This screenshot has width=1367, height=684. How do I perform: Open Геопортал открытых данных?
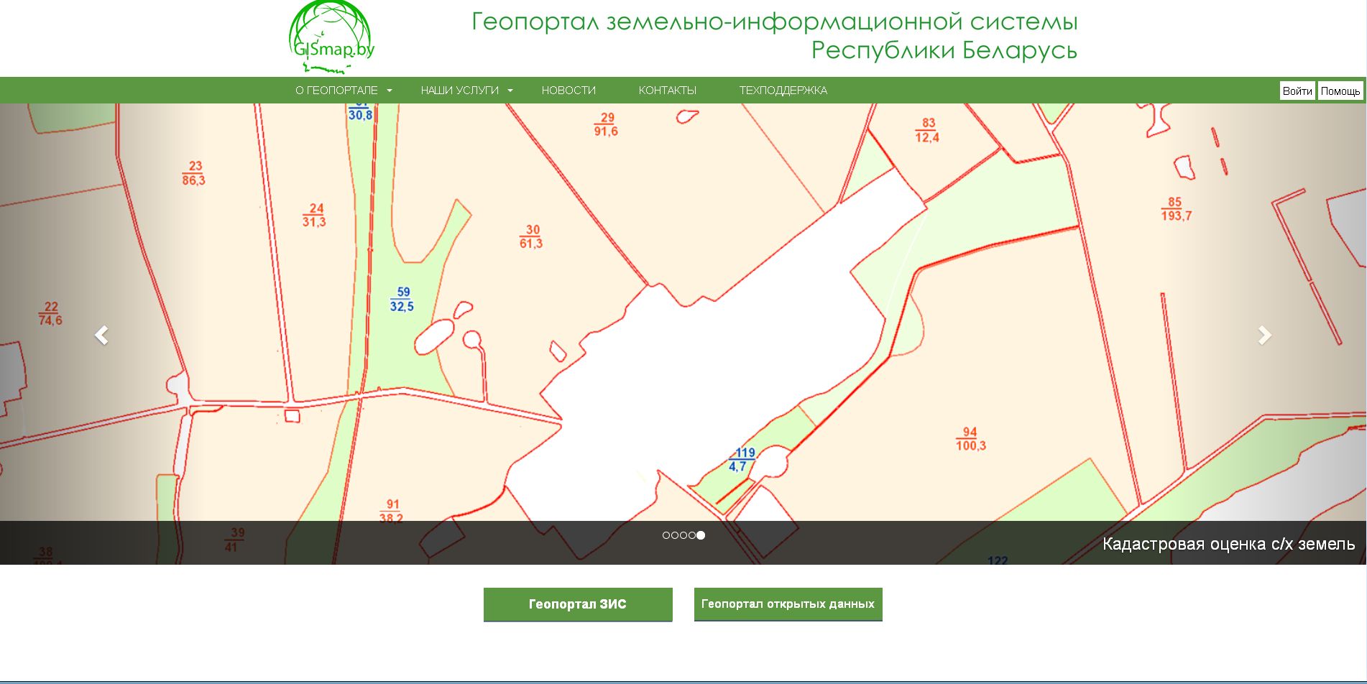click(788, 604)
